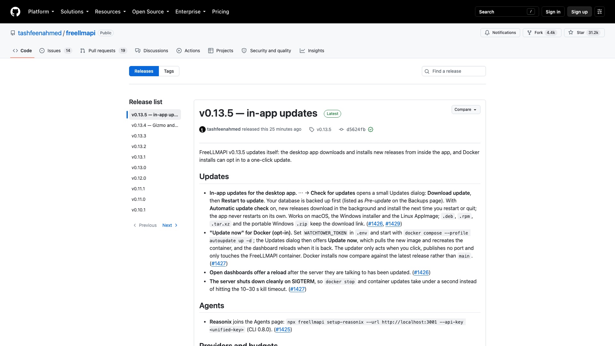Click the v0.13.5 tag icon link

(312, 129)
